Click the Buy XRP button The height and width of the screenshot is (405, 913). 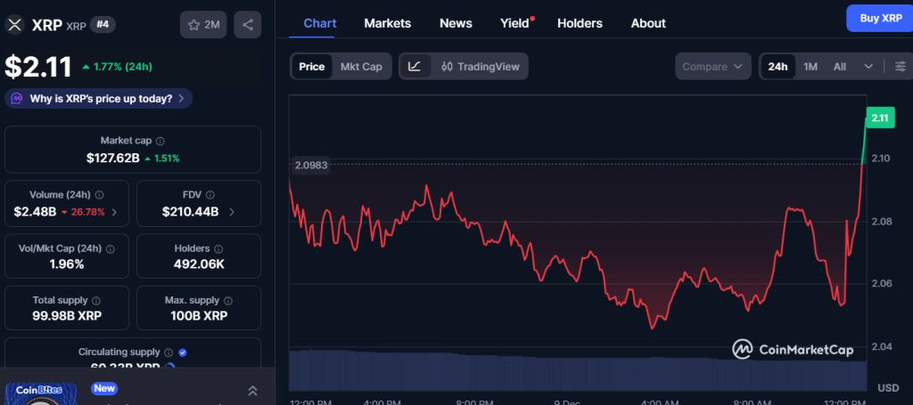[880, 18]
